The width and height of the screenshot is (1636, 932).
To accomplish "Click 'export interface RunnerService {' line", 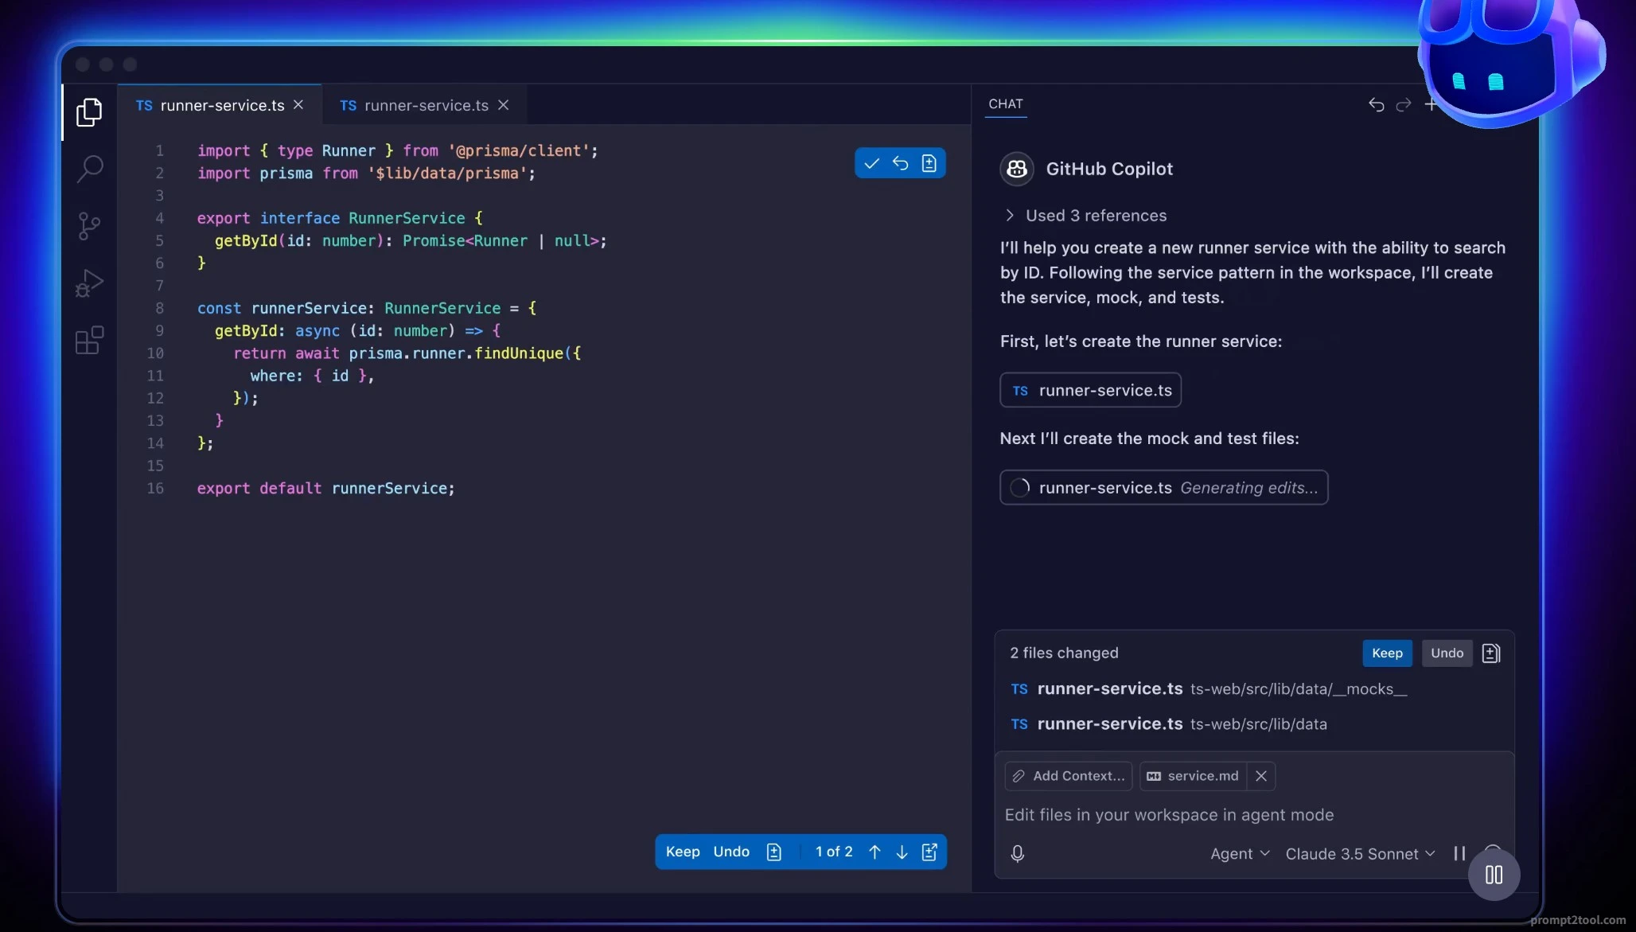I will (x=340, y=218).
